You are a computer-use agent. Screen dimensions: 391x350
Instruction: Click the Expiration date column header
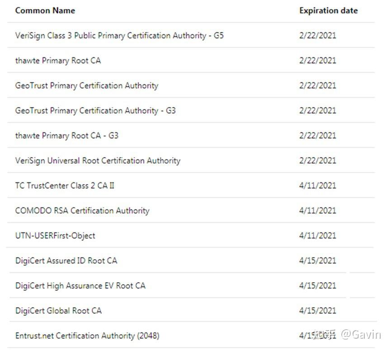pyautogui.click(x=328, y=10)
